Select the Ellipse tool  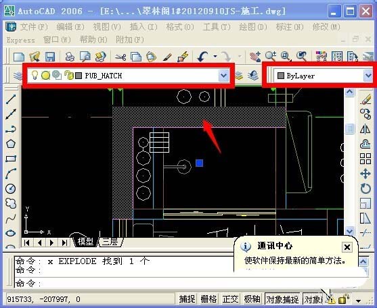pos(11,233)
